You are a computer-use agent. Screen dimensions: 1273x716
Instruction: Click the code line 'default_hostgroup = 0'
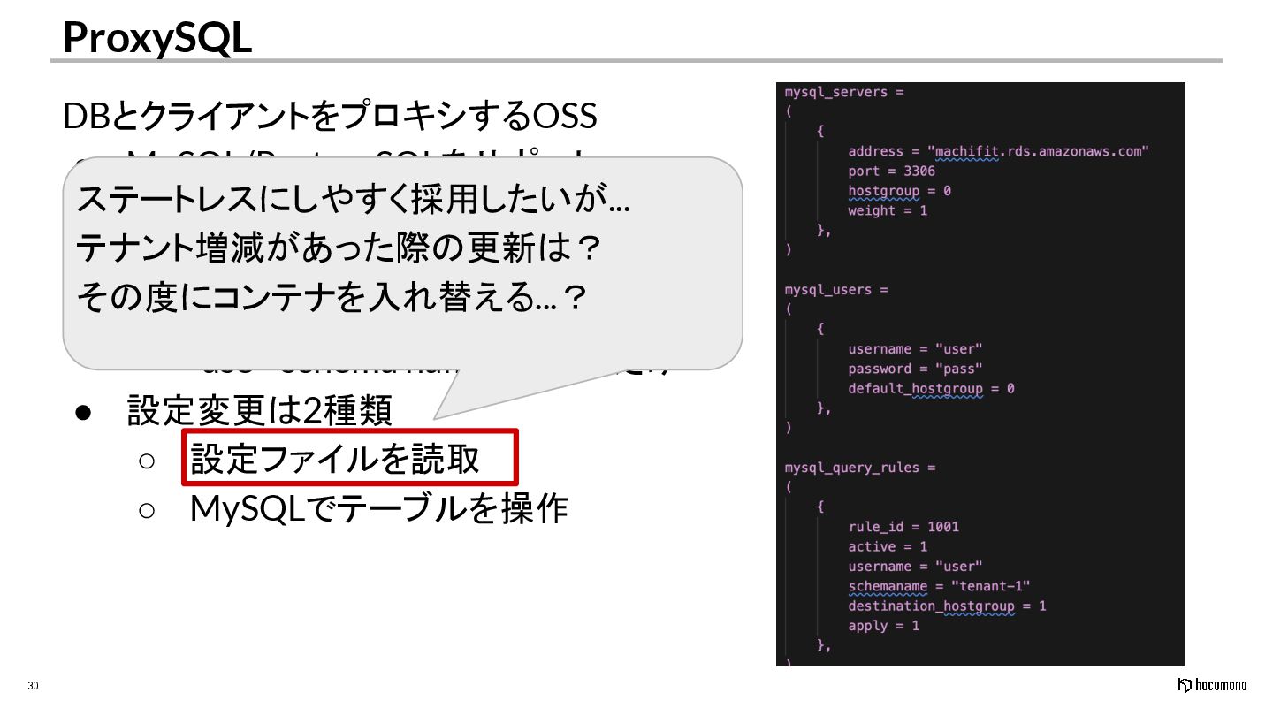click(931, 389)
